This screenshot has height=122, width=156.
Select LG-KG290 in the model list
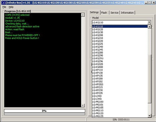pos(120,56)
